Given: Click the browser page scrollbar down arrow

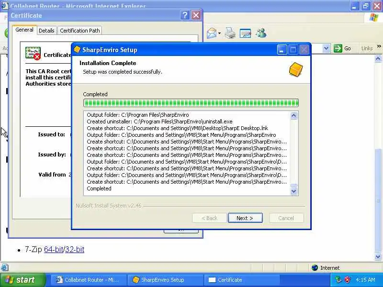Looking at the screenshot, I should pos(378,256).
